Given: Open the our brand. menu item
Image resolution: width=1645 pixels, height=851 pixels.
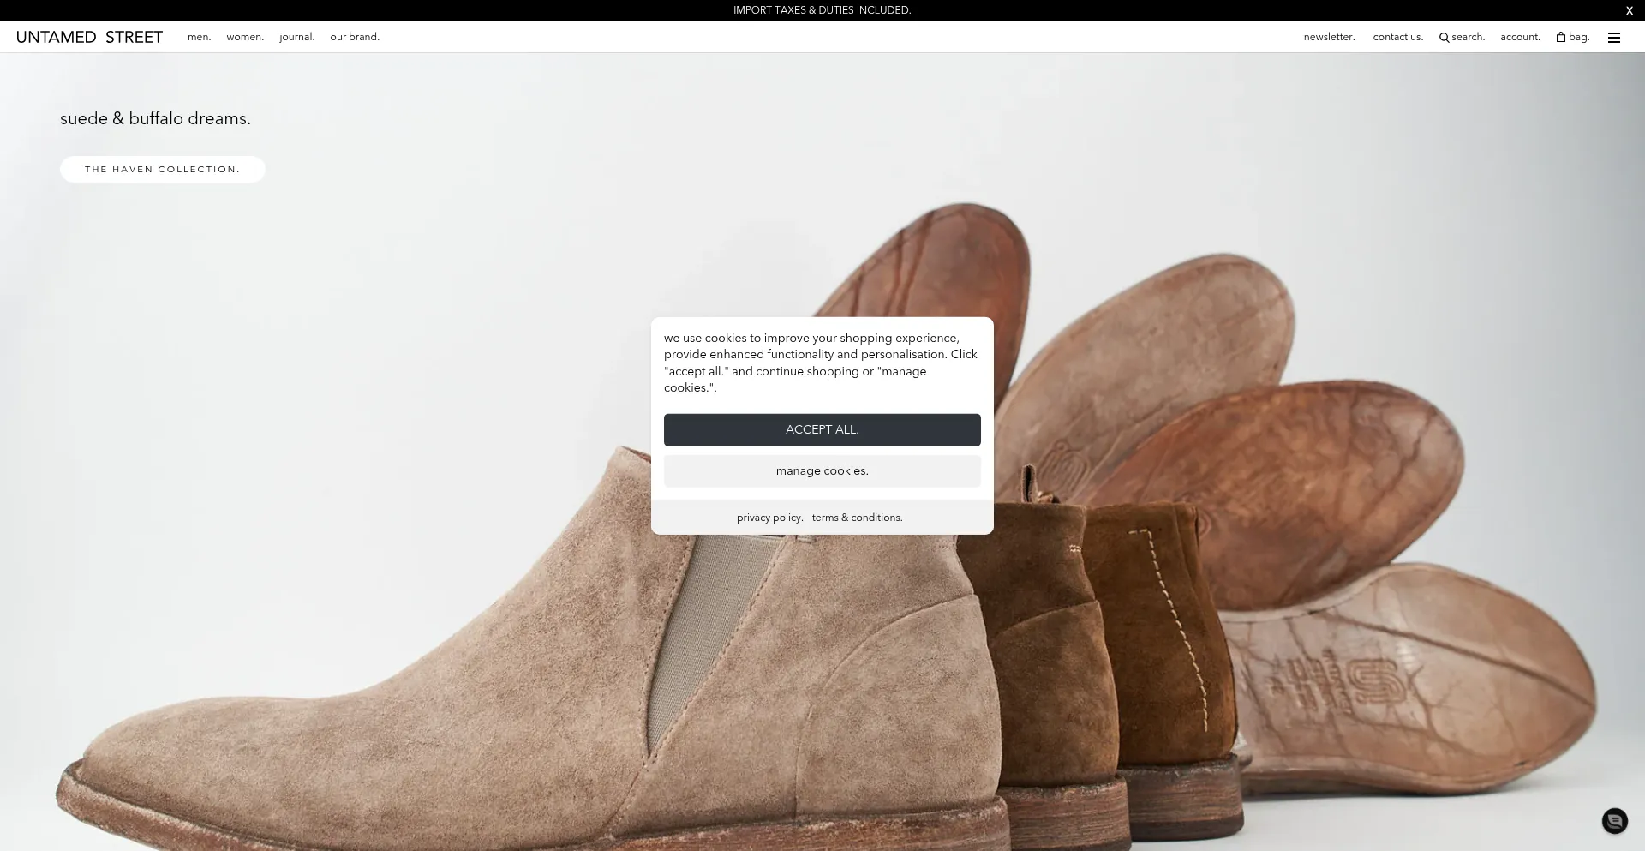Looking at the screenshot, I should tap(355, 37).
